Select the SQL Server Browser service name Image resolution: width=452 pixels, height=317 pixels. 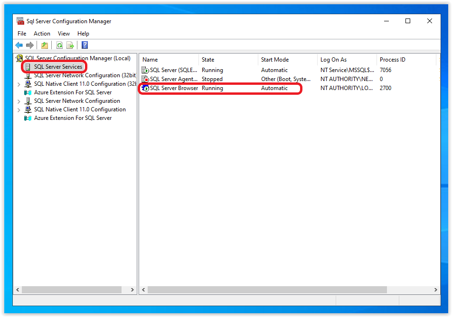pos(174,88)
